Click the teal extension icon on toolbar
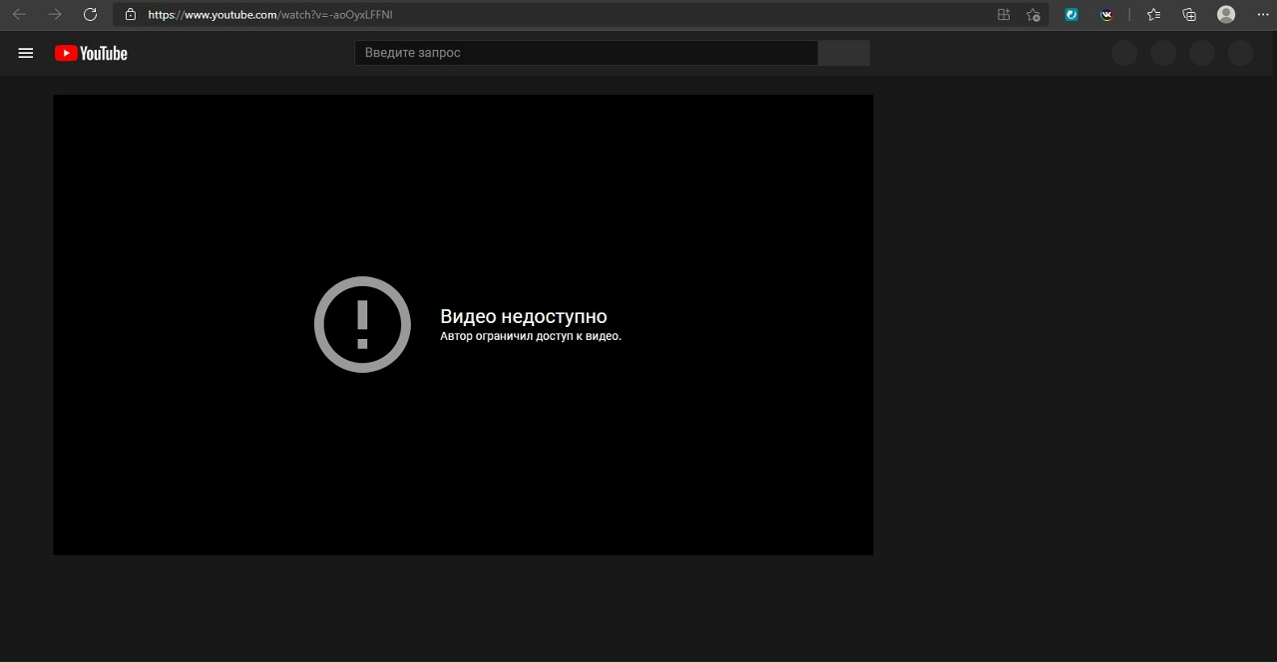The width and height of the screenshot is (1277, 662). click(1070, 15)
